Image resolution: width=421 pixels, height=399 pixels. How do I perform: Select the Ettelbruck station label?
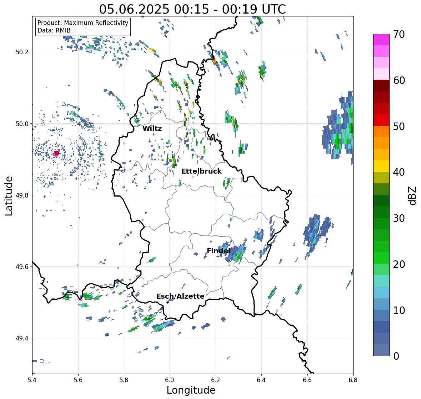coord(201,171)
